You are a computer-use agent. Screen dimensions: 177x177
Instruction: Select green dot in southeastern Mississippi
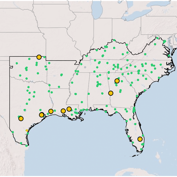click(82, 102)
